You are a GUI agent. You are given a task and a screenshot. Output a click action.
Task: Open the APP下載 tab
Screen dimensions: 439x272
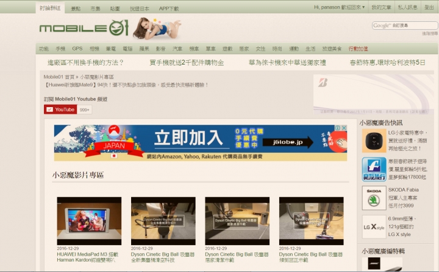tap(169, 9)
